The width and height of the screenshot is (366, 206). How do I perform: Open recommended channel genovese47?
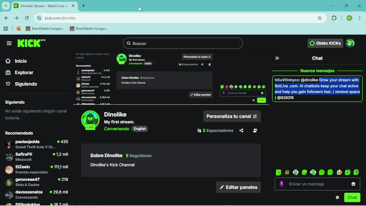(37, 182)
